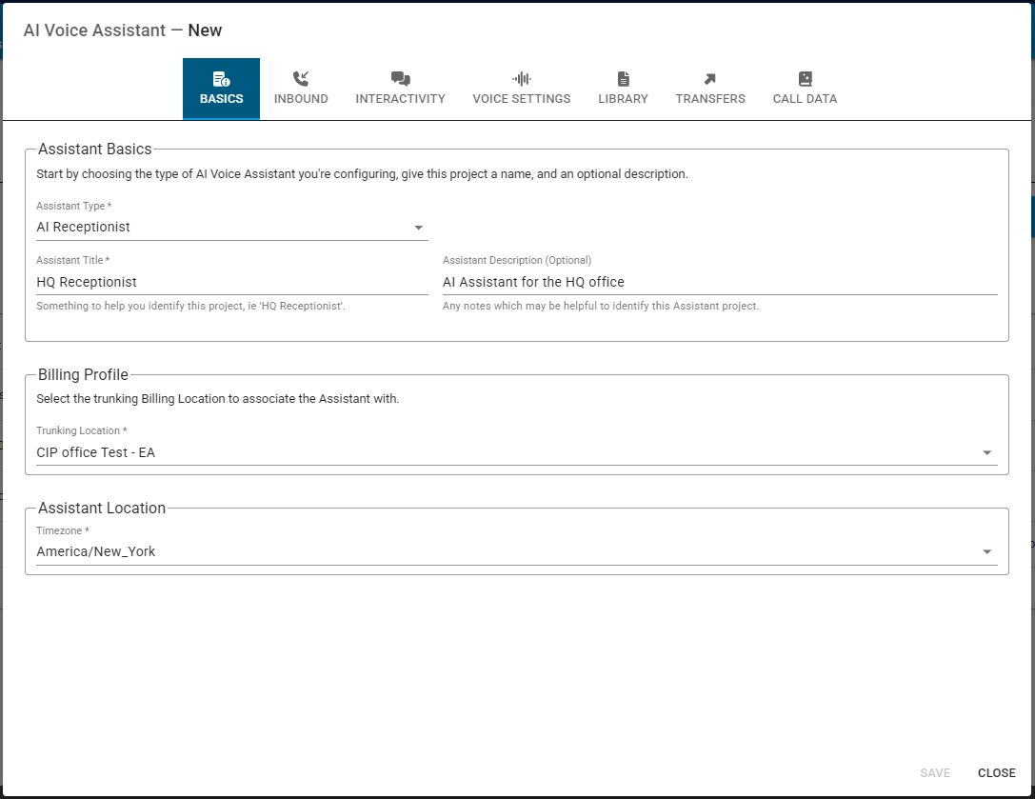Select the CALL DATA tab label
Image resolution: width=1035 pixels, height=799 pixels.
(805, 99)
